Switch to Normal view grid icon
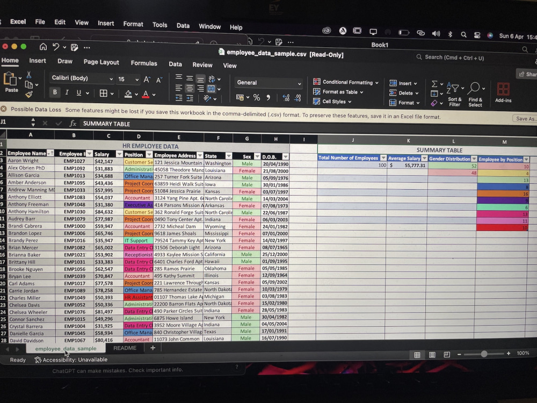 pyautogui.click(x=417, y=355)
